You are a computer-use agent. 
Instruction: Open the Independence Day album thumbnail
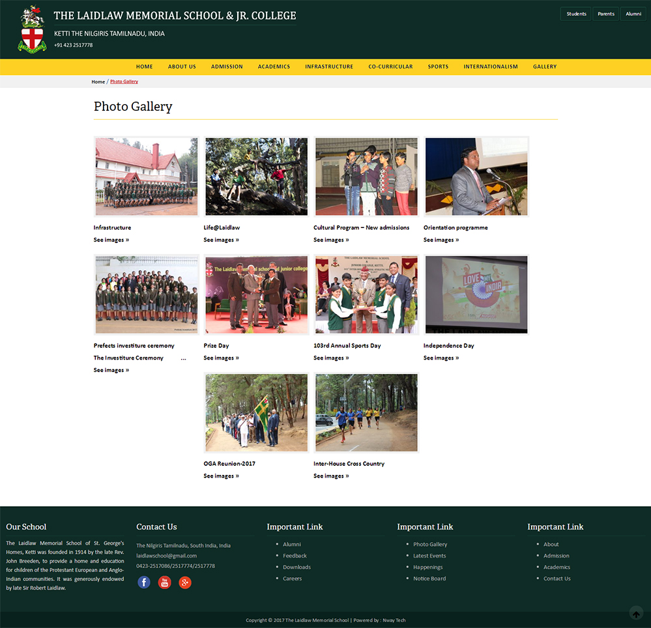click(x=476, y=294)
